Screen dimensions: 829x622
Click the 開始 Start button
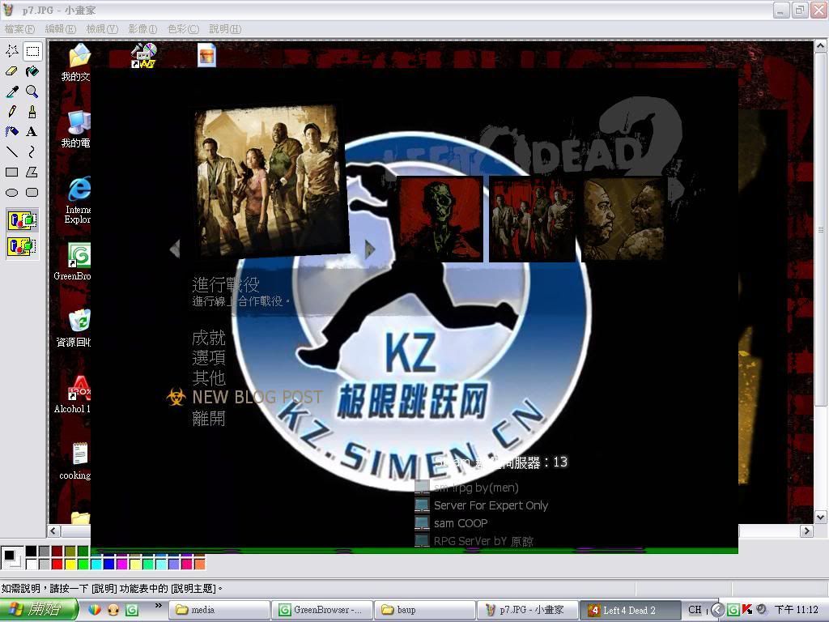[x=39, y=610]
